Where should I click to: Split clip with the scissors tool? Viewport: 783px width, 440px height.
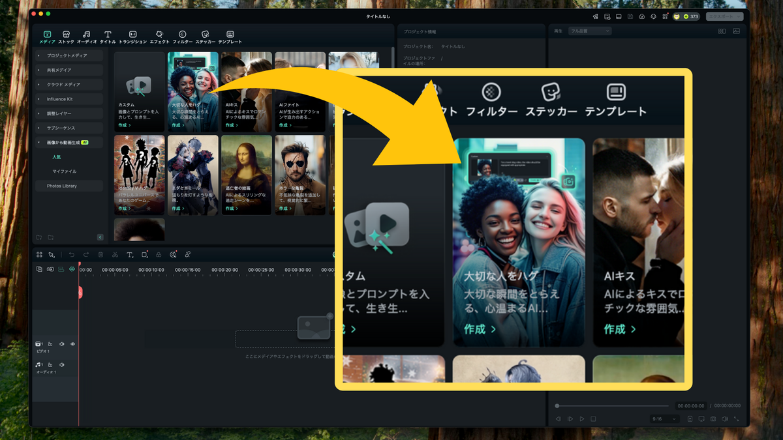115,255
